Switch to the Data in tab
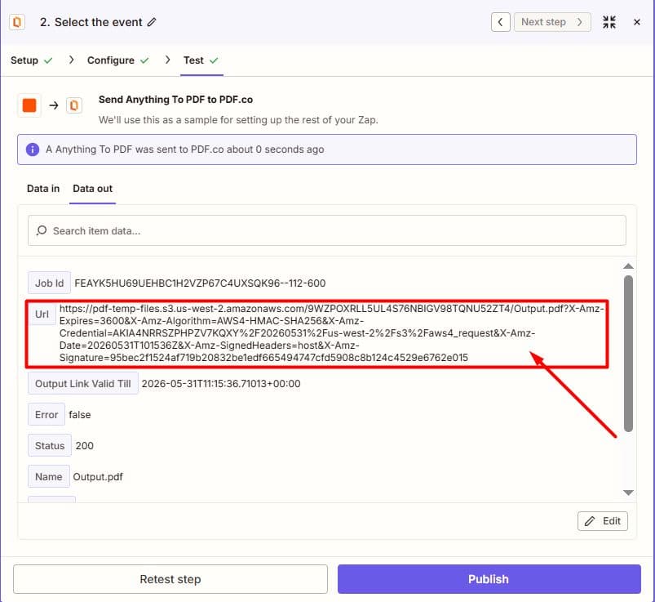The image size is (655, 602). 43,189
